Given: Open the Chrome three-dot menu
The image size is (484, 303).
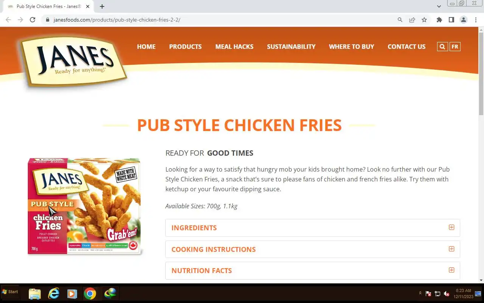Looking at the screenshot, I should point(476,20).
